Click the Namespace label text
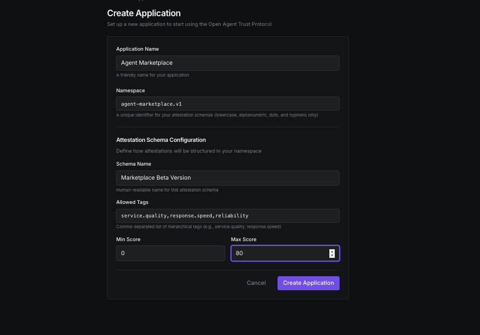 [x=130, y=90]
